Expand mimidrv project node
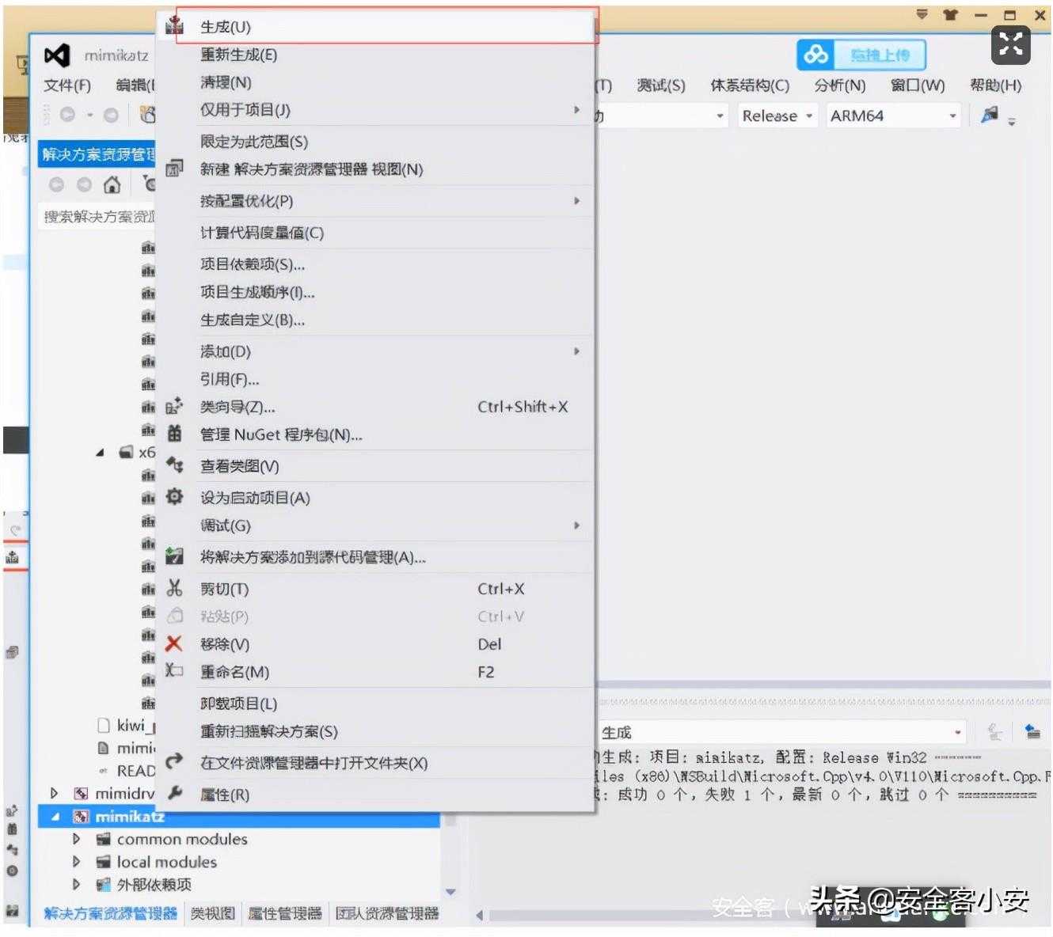This screenshot has height=937, width=1053. tap(54, 793)
